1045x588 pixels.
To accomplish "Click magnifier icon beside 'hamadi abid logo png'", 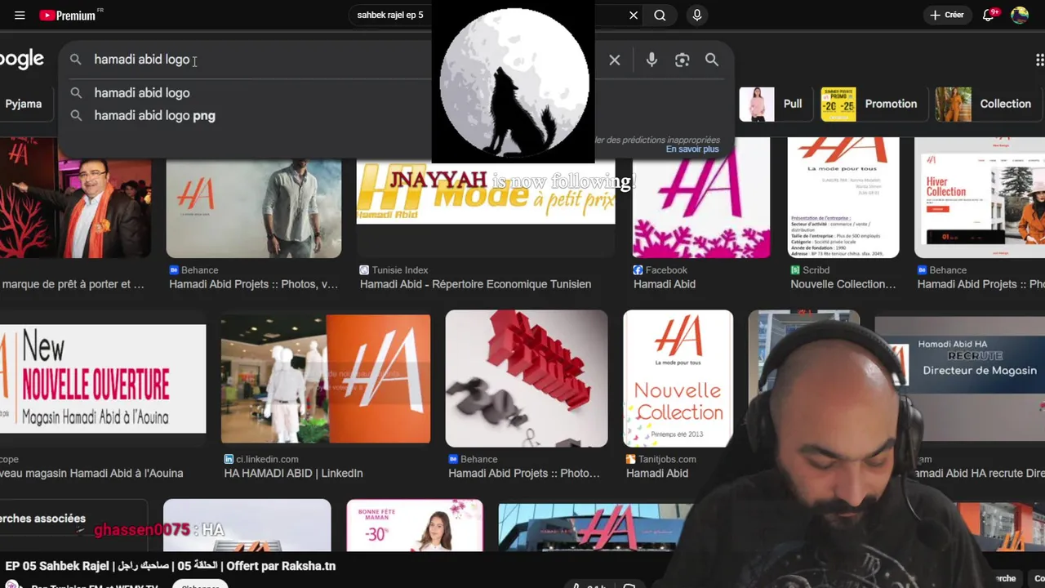I will (76, 116).
